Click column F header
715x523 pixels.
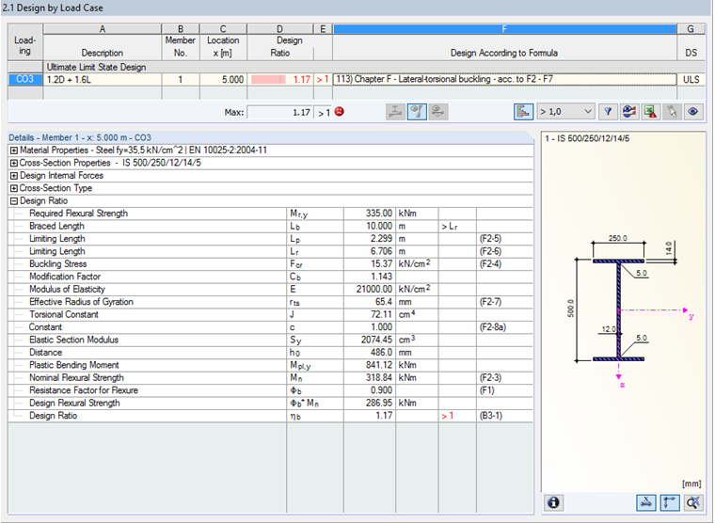click(x=505, y=29)
